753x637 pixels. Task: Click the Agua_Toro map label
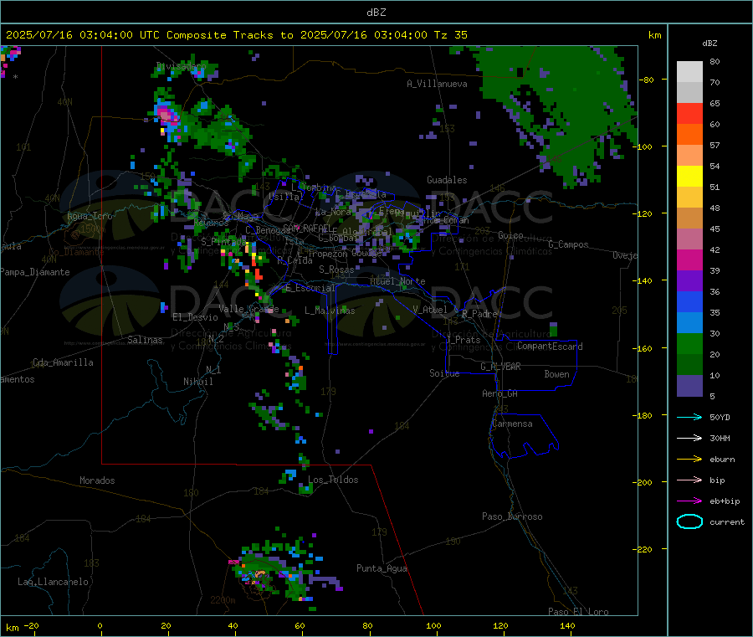90,216
